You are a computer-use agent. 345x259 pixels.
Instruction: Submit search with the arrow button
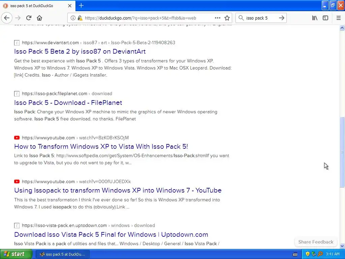click(x=281, y=18)
